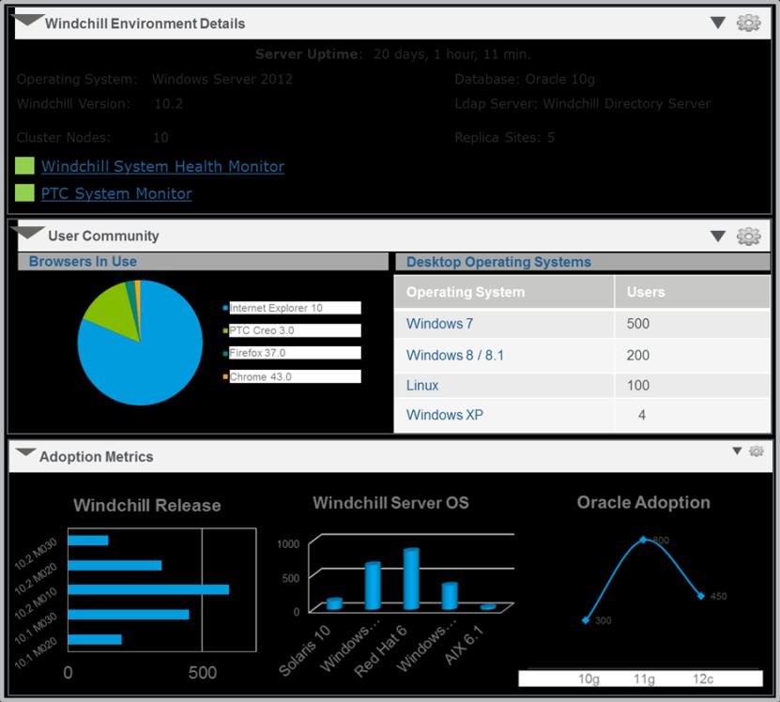Click green status square beside PTC System Monitor
The width and height of the screenshot is (780, 702).
[24, 192]
